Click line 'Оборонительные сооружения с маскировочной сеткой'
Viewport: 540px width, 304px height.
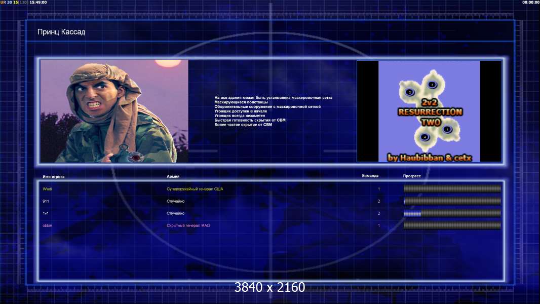(x=267, y=107)
